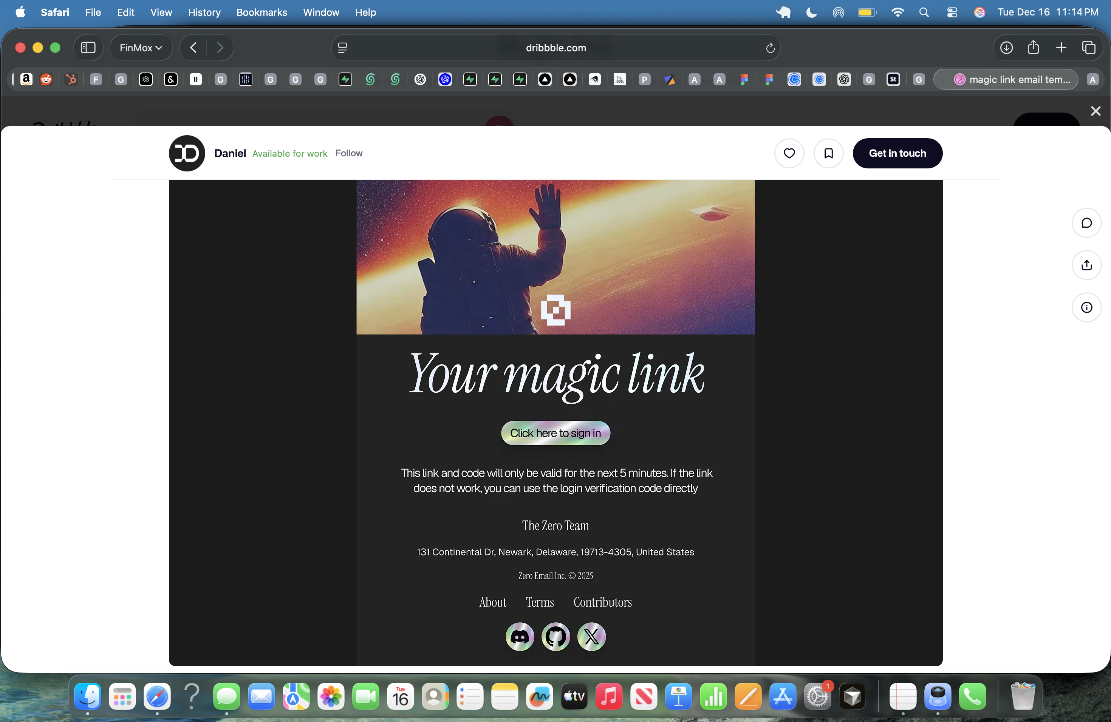Open the comments bubble icon

[1086, 223]
